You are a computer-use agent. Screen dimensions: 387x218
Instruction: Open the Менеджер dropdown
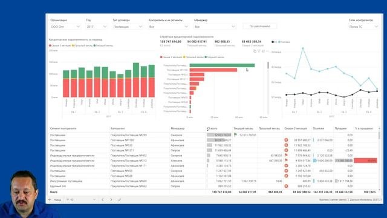215,27
